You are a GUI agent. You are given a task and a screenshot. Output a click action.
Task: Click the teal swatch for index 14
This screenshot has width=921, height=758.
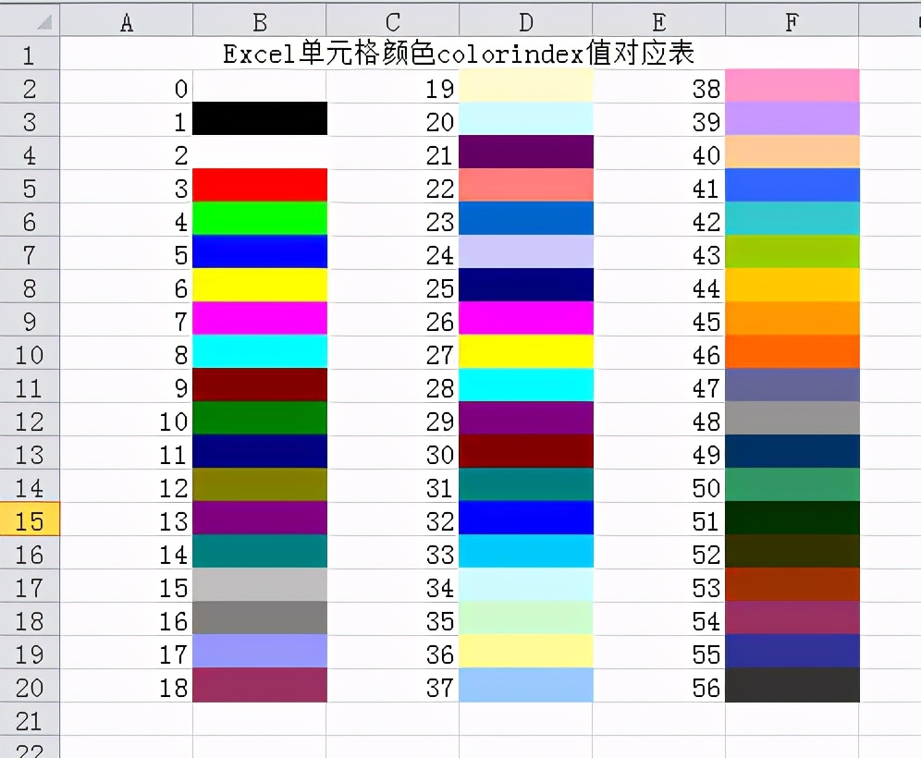(x=260, y=552)
